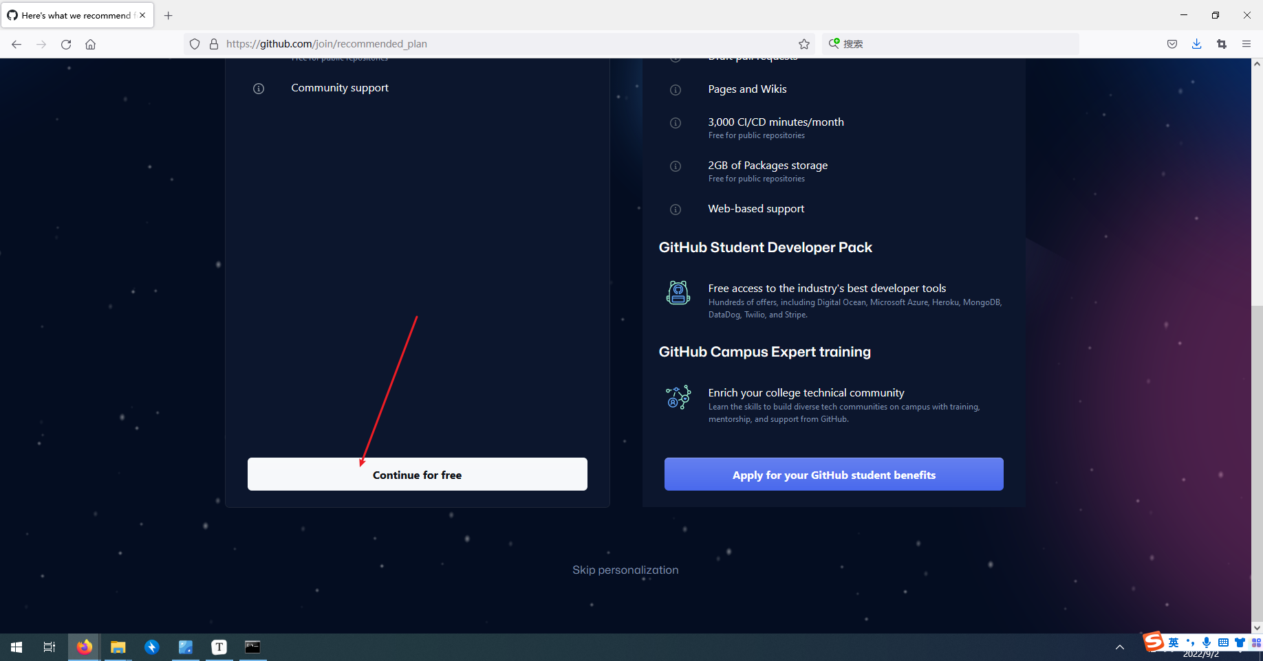Image resolution: width=1263 pixels, height=661 pixels.
Task: Click 'Enrich your college technical community' text
Action: pyautogui.click(x=806, y=393)
